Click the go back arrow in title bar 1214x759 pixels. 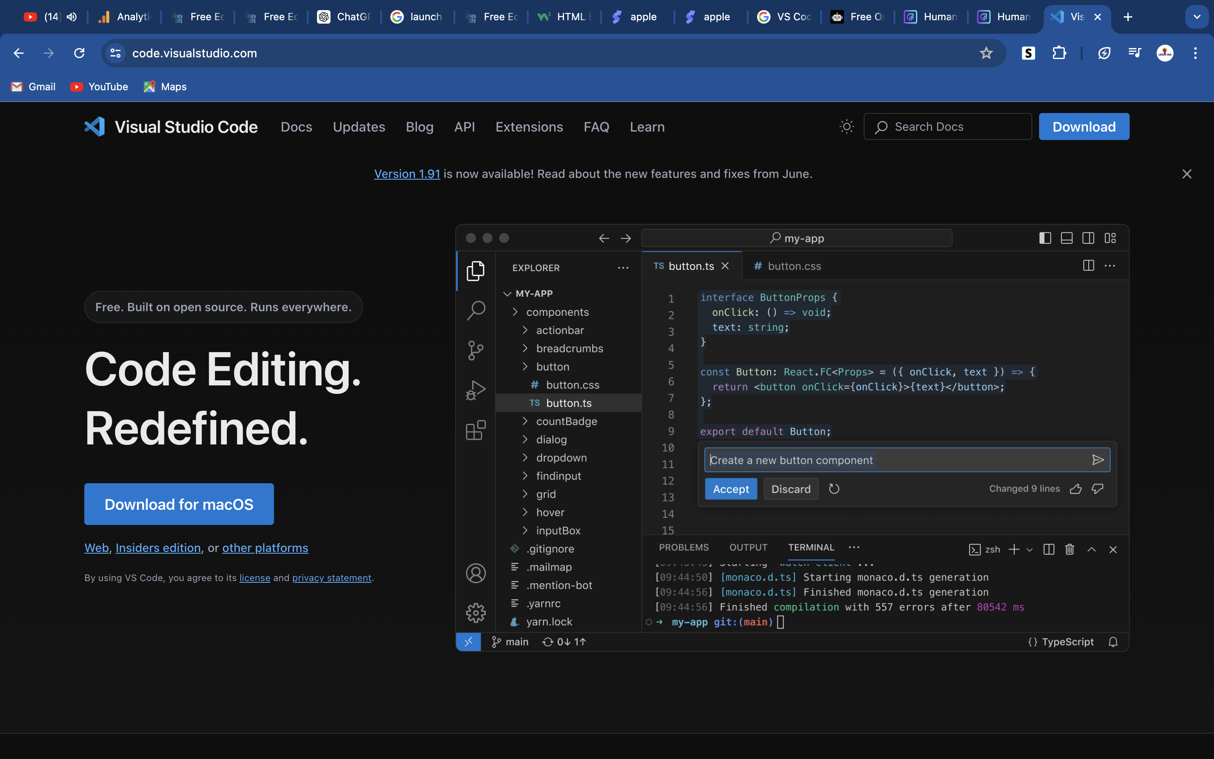604,238
